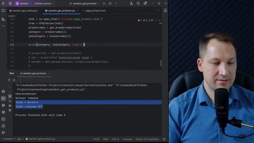Open IDE settings gear icon
The image size is (254, 143).
145,4
